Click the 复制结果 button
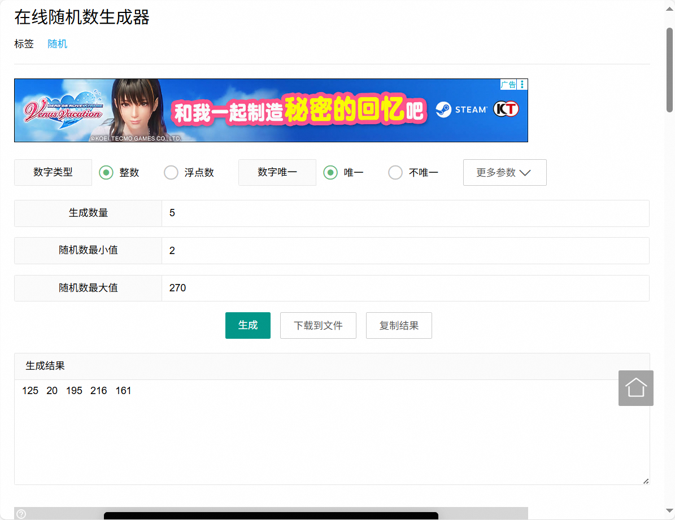 click(399, 325)
